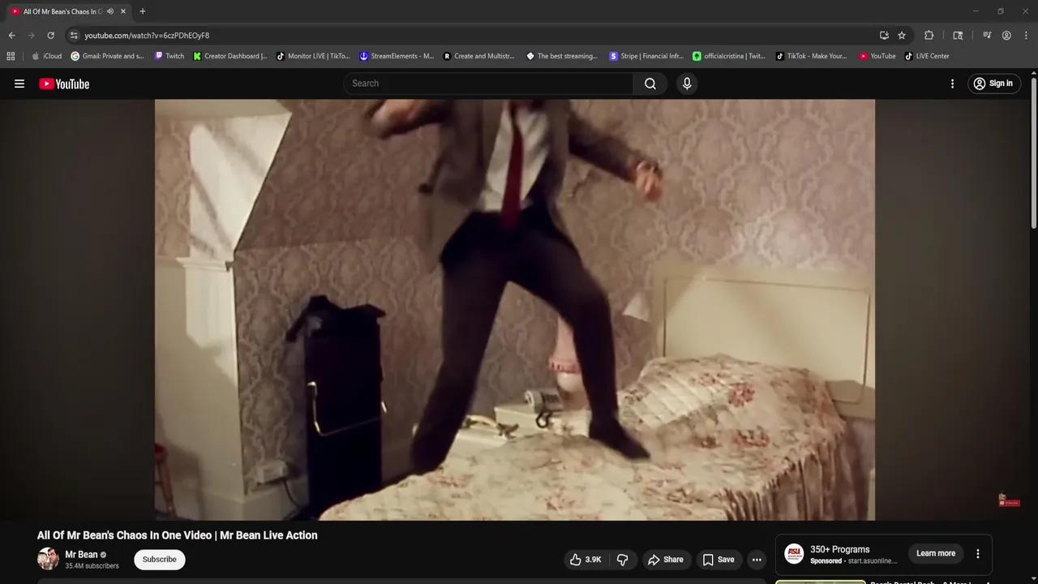Reload the page
This screenshot has height=584, width=1038.
point(50,36)
